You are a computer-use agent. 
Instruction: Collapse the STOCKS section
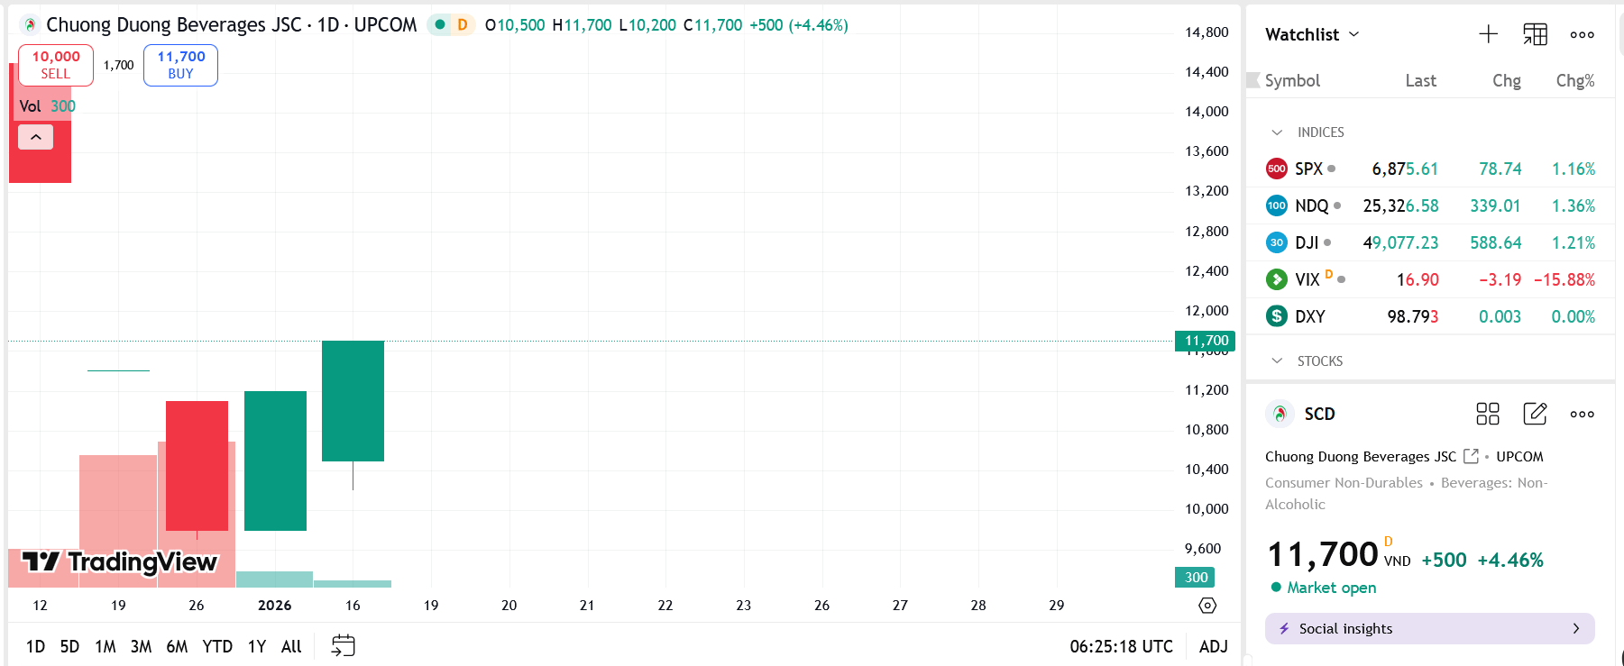click(x=1277, y=361)
